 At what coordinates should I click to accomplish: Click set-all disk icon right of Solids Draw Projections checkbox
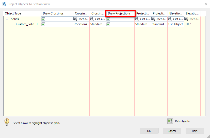tap(137, 19)
